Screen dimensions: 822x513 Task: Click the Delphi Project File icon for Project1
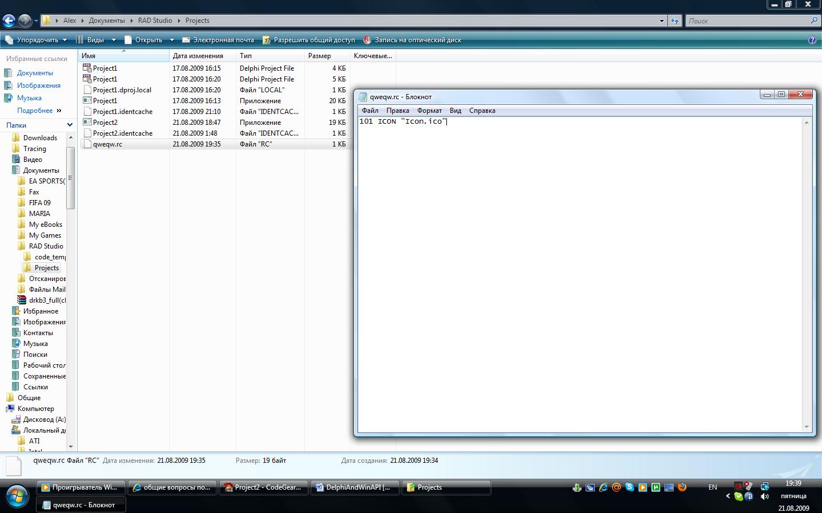[x=87, y=68]
